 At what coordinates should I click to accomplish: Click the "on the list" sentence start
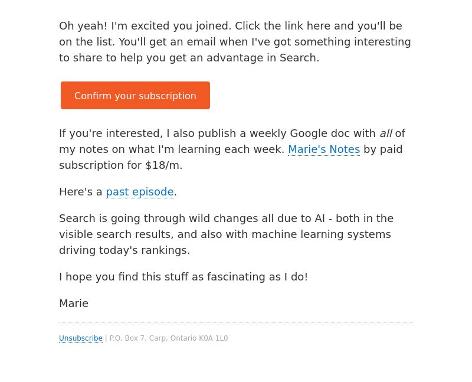click(x=87, y=42)
